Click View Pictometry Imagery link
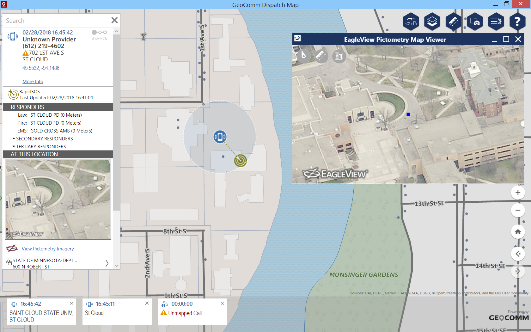The height and width of the screenshot is (332, 531). [x=47, y=249]
